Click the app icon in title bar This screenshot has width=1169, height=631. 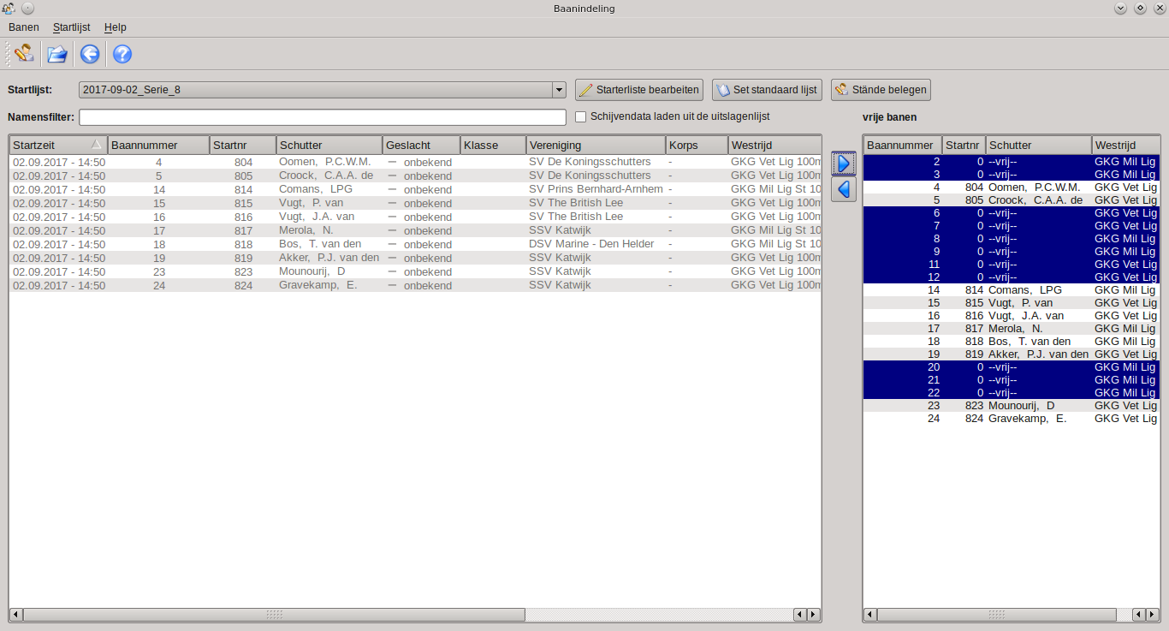click(9, 9)
